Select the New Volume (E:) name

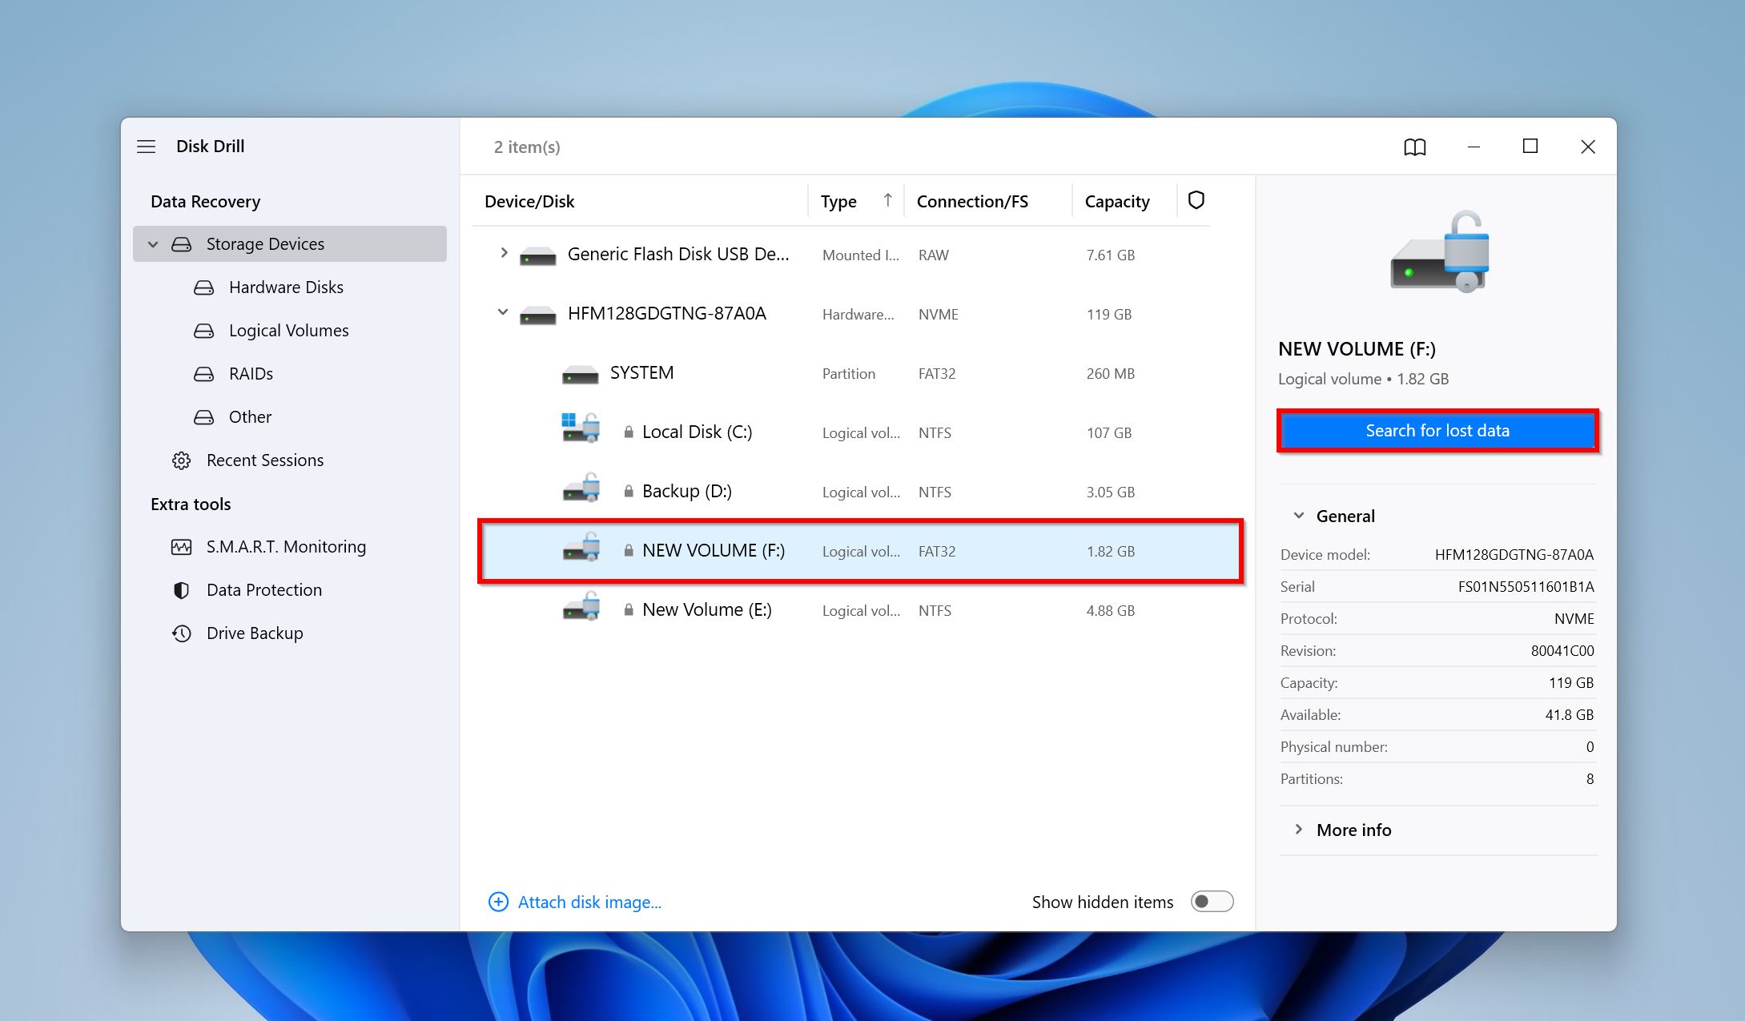tap(707, 610)
